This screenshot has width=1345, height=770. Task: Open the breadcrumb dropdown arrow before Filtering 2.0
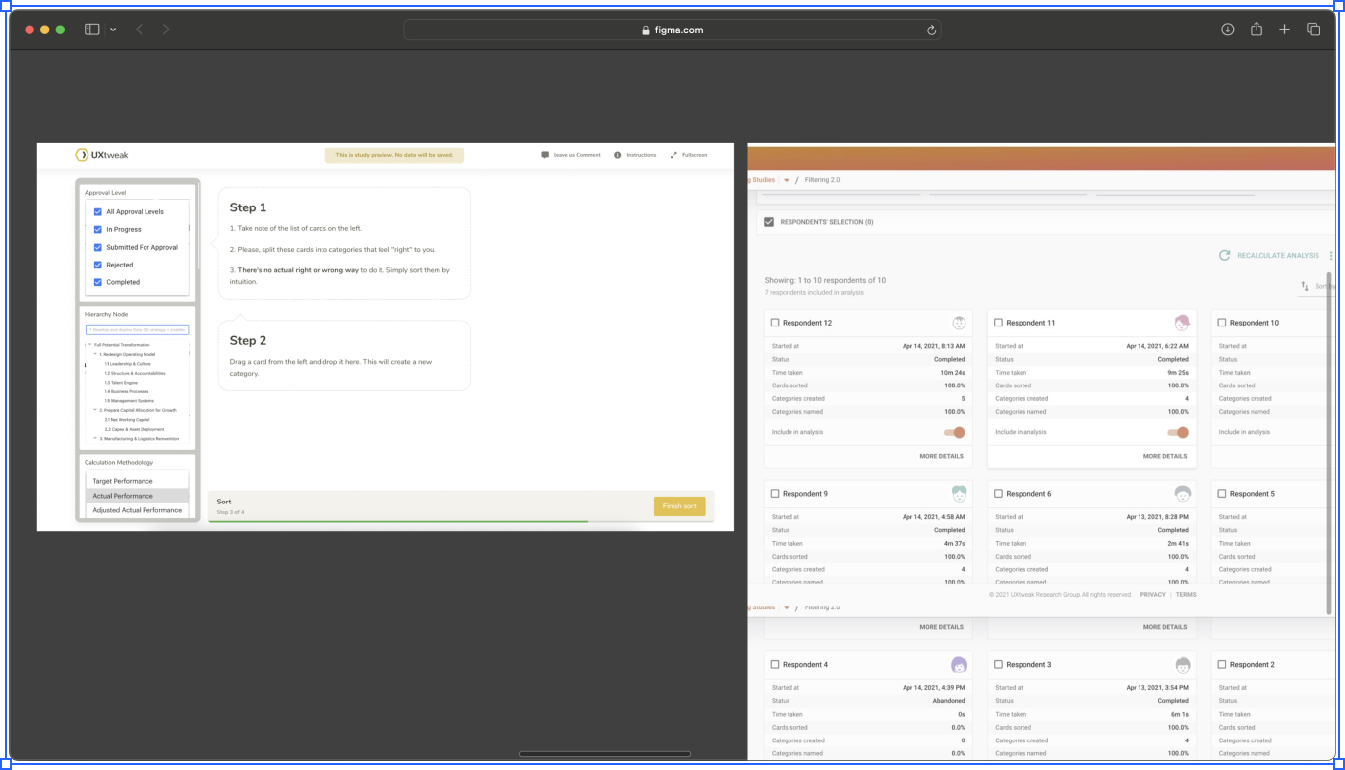click(x=787, y=180)
